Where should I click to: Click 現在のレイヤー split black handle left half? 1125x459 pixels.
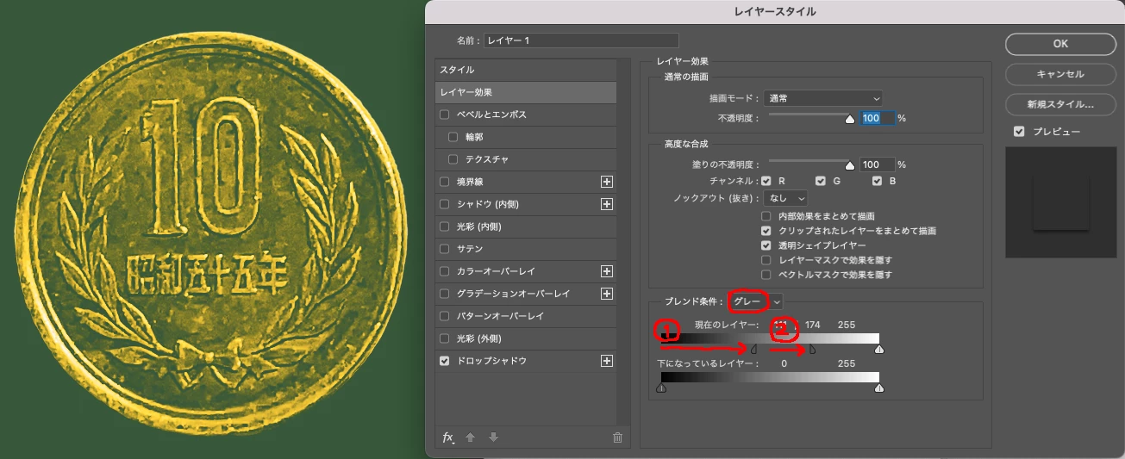click(x=753, y=350)
